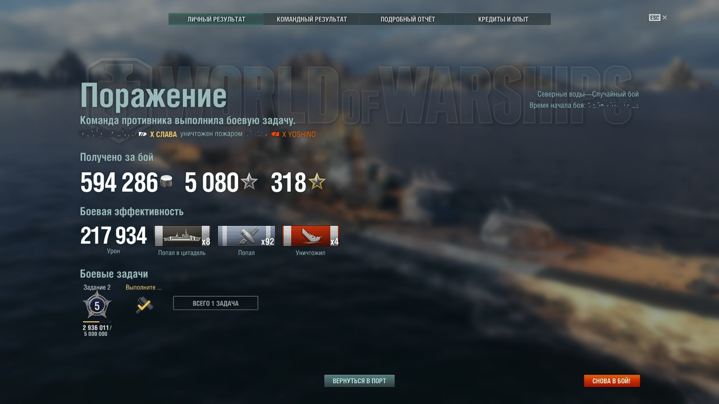Viewport: 719px width, 404px height.
Task: Click the Вернуться в порт button
Action: click(359, 381)
